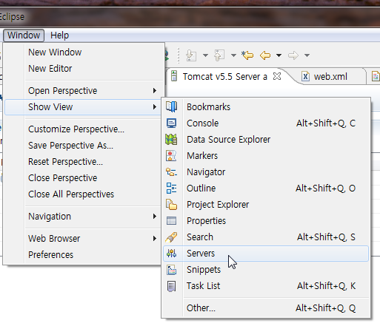Click the Task List icon
This screenshot has height=326, width=380.
(171, 286)
